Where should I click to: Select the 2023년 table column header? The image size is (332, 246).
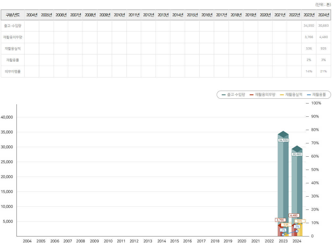coord(309,15)
